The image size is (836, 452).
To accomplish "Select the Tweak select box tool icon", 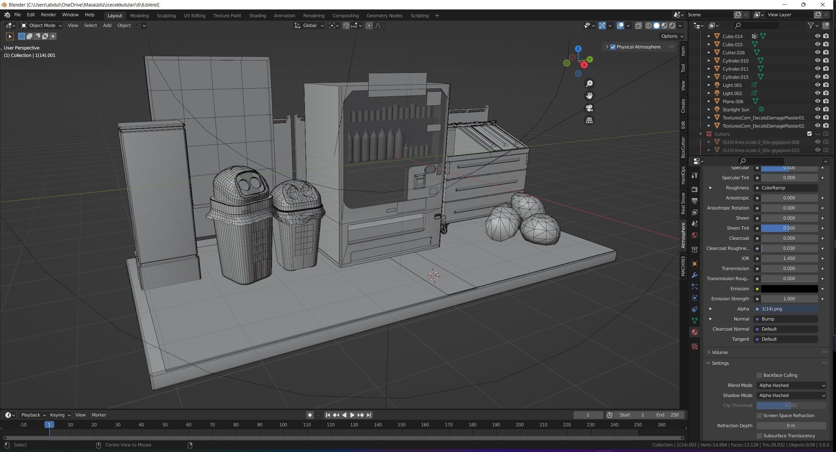I will (10, 36).
